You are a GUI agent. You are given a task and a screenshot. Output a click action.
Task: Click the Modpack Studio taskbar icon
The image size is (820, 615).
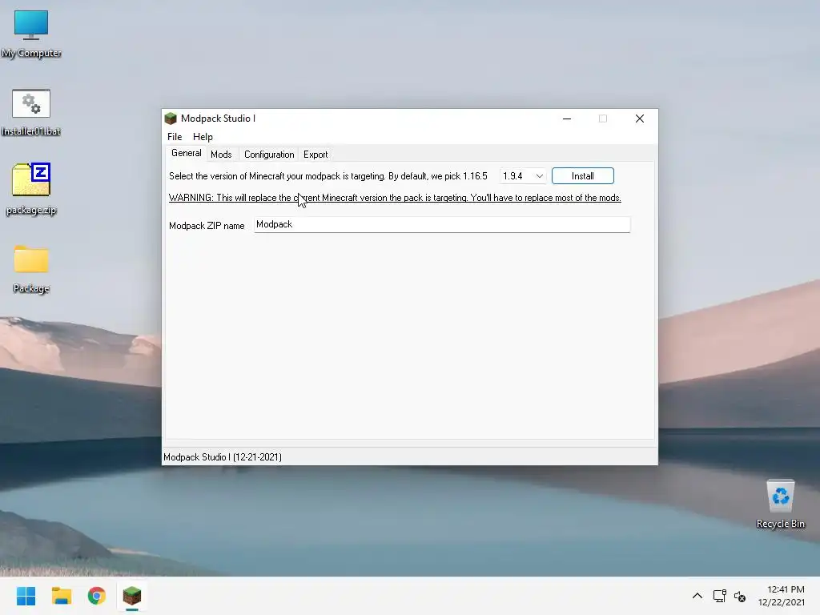coord(132,596)
